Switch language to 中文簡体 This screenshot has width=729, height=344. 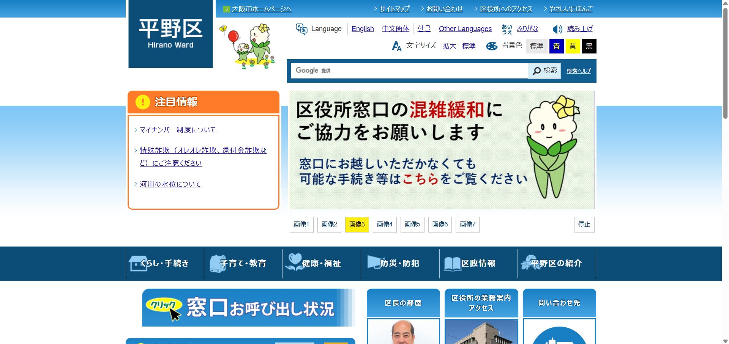coord(396,29)
